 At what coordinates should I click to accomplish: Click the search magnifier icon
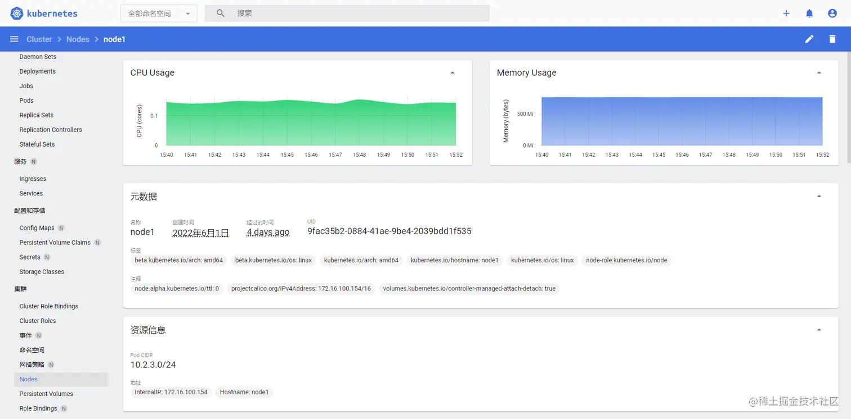pos(221,13)
